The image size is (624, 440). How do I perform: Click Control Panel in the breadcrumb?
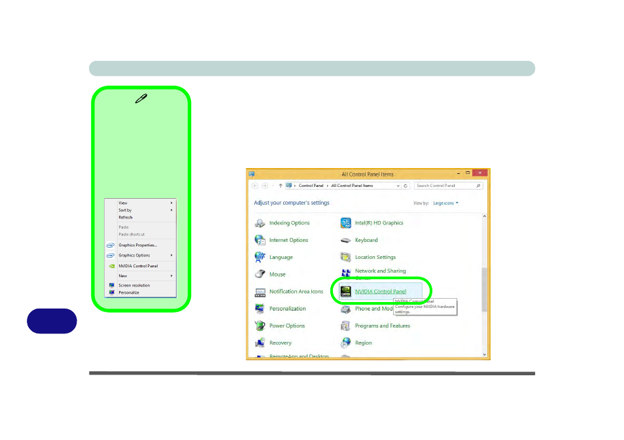point(311,186)
